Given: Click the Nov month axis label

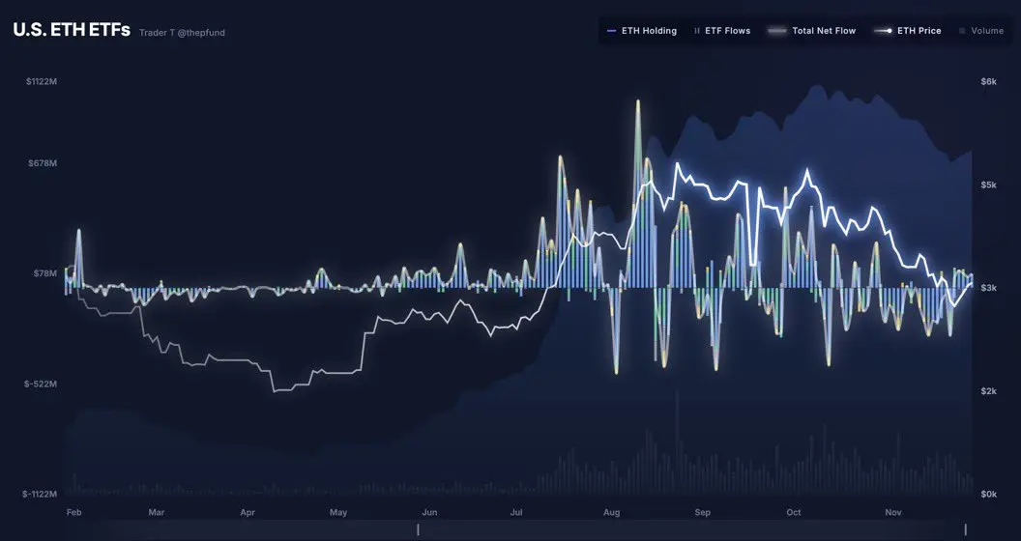Looking at the screenshot, I should [893, 512].
